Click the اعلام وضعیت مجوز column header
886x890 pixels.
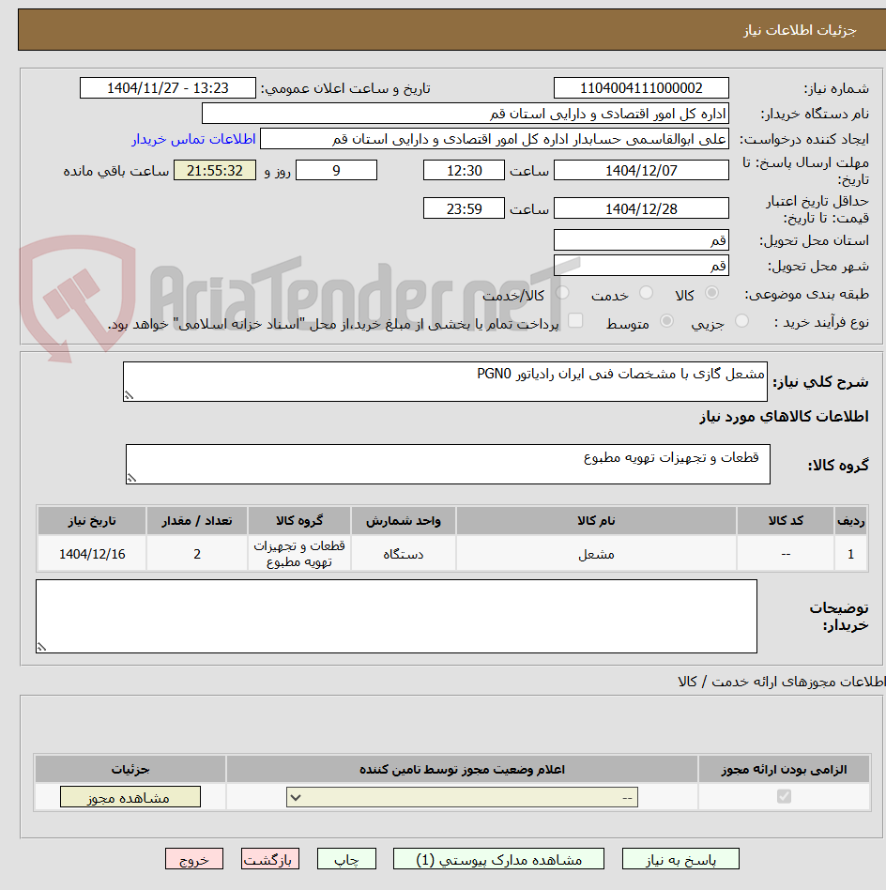(462, 769)
